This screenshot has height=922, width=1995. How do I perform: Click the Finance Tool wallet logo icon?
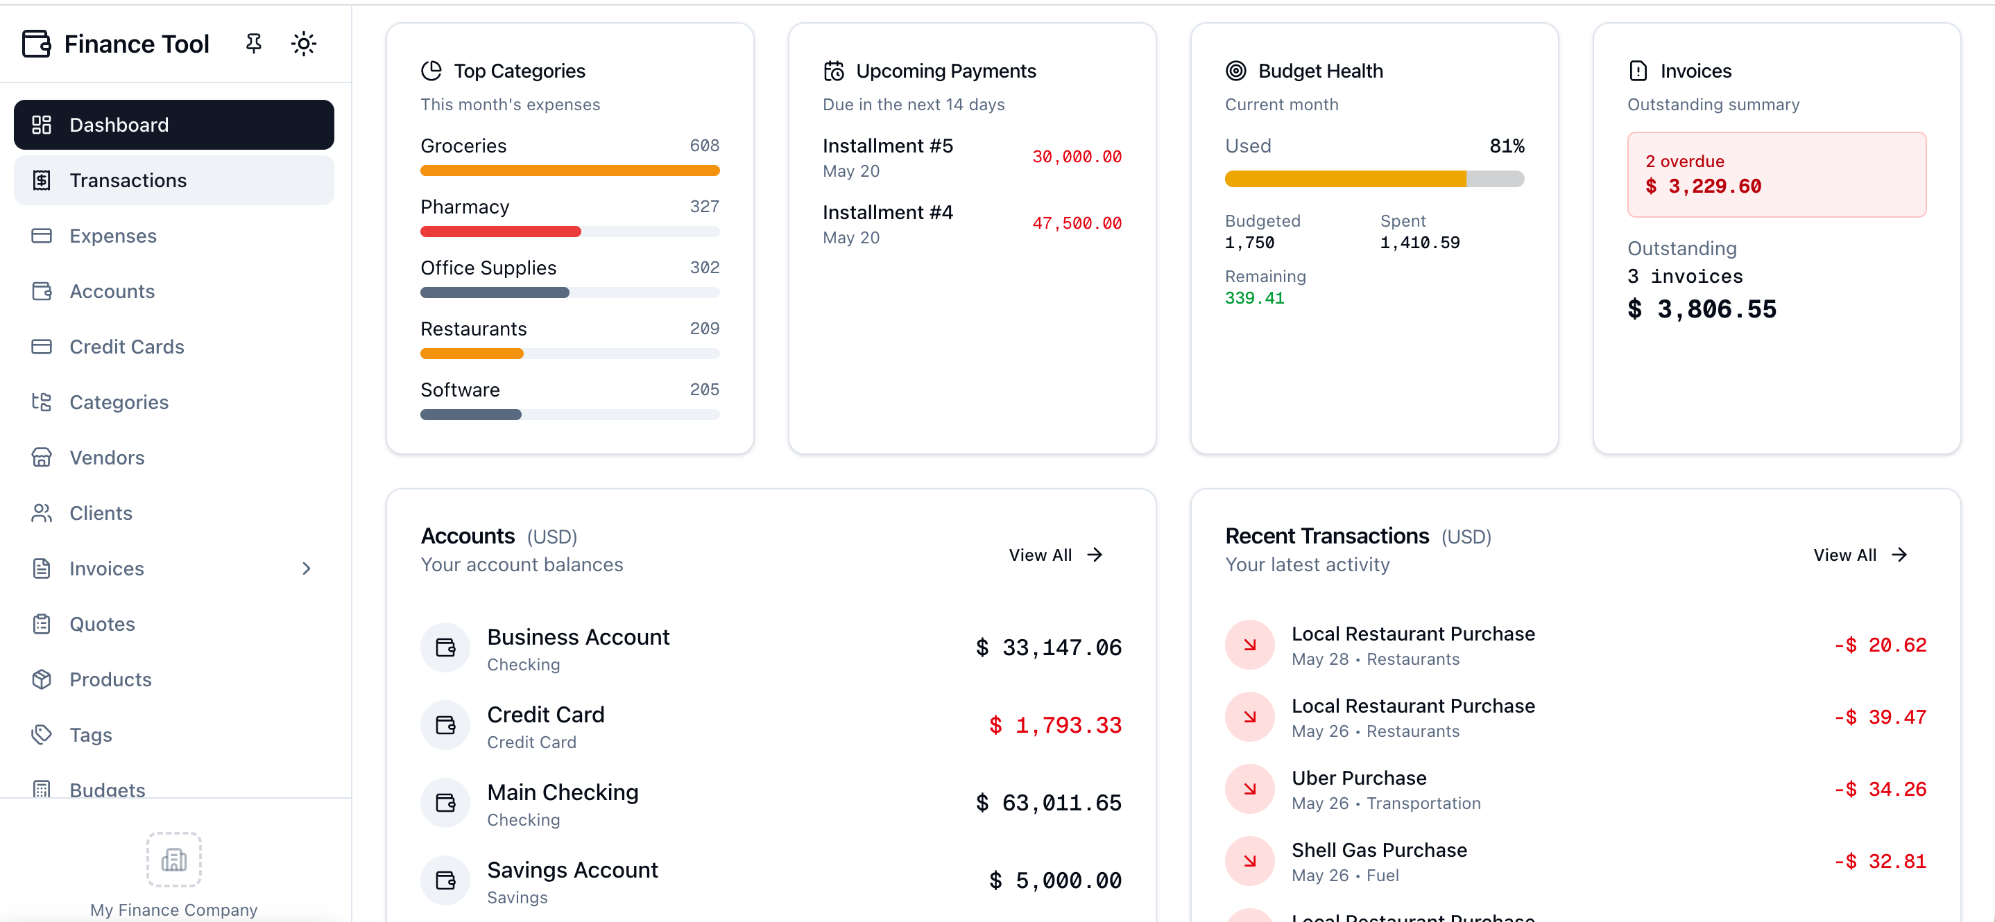click(x=36, y=44)
